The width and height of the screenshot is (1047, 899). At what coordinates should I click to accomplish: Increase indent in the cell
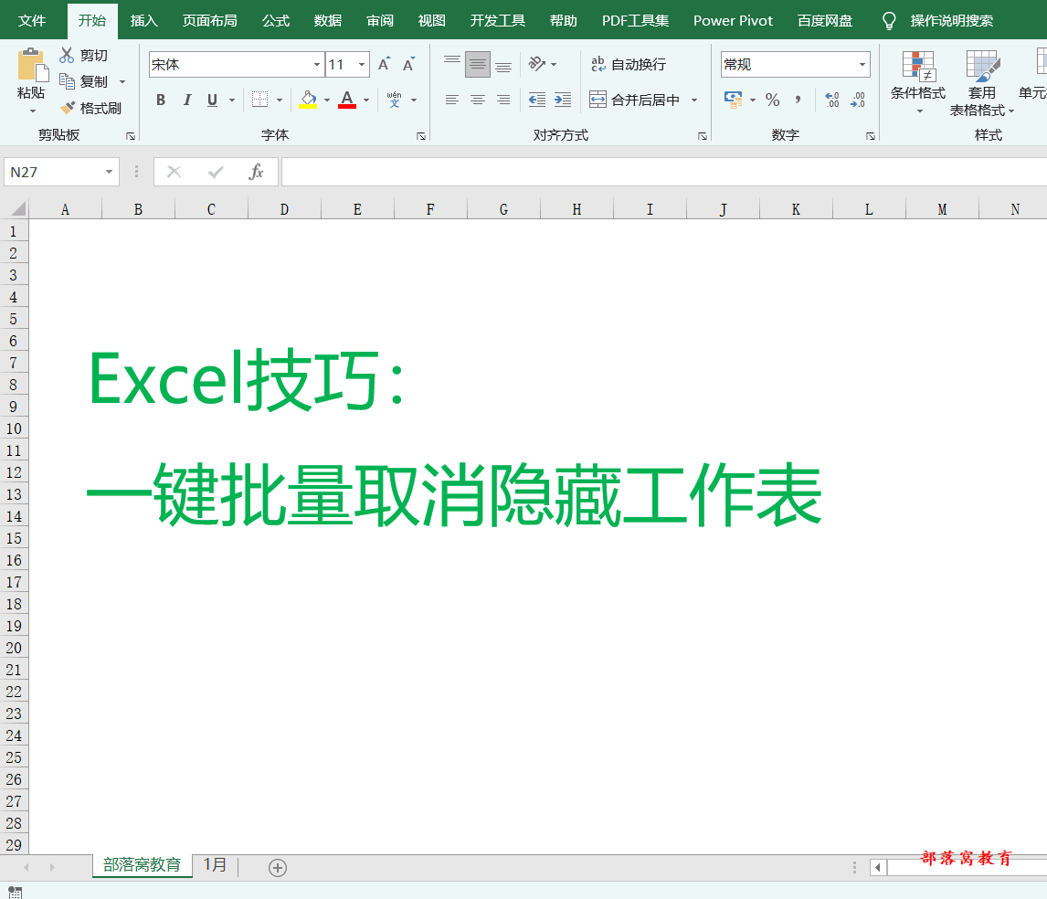point(563,100)
